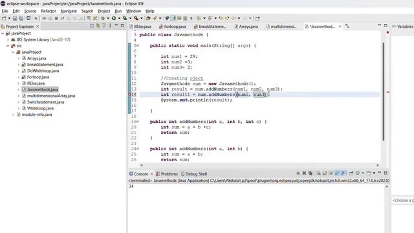
Task: Toggle Console Word Wrap
Action: pyautogui.click(x=331, y=173)
